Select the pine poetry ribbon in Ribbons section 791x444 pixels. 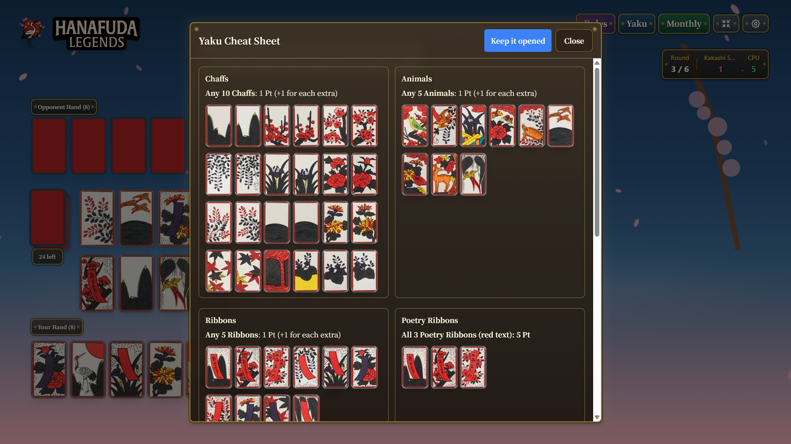[218, 367]
